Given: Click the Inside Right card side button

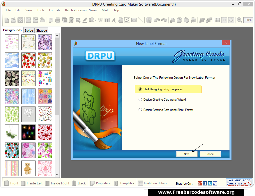Looking at the screenshot, I should tap(57, 183).
